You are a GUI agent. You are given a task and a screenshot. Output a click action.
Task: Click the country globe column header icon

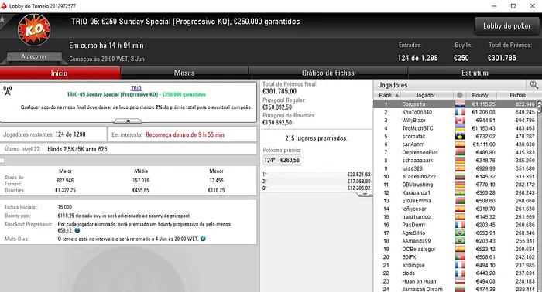click(459, 95)
